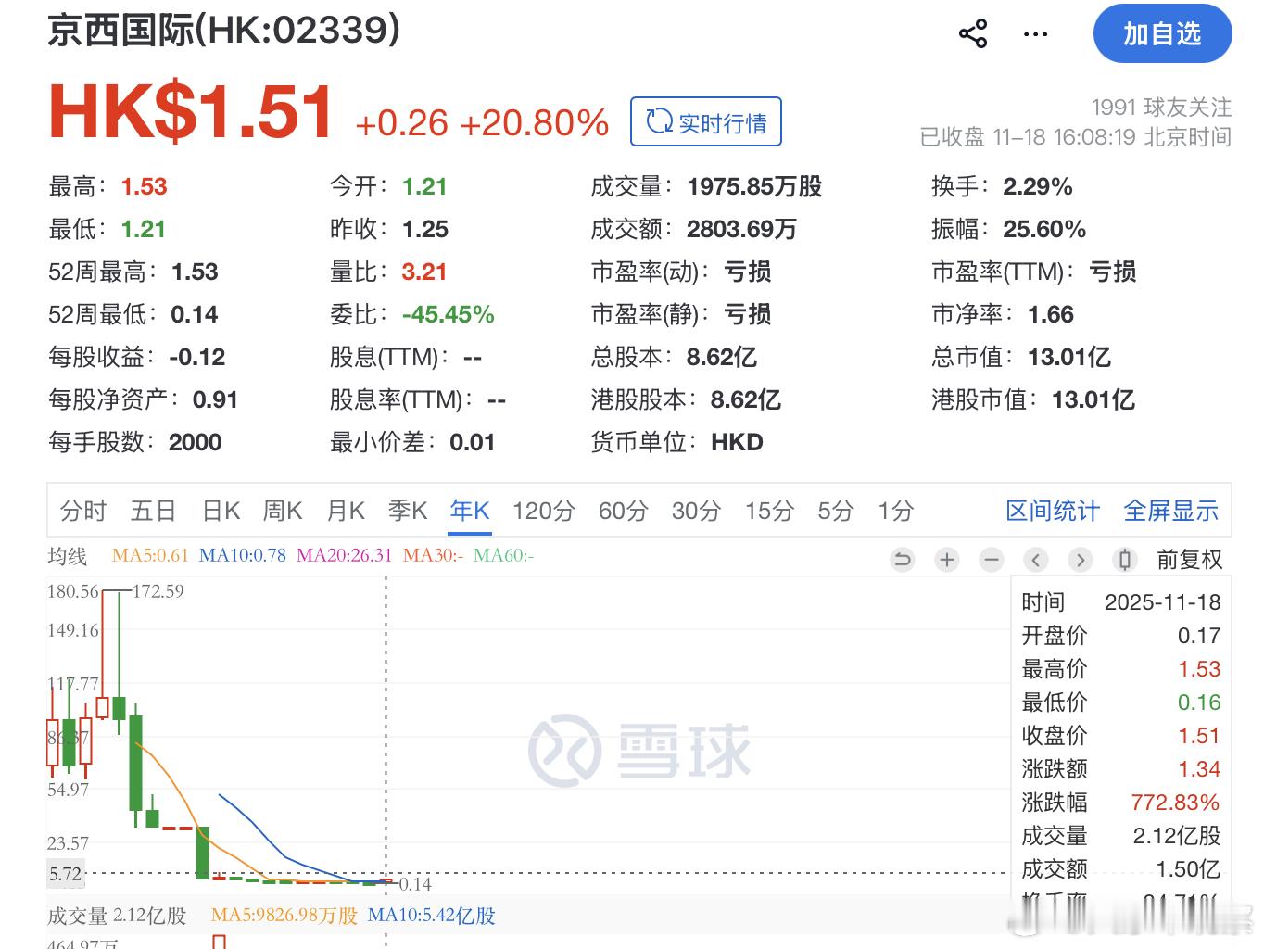Click the 每股收益 value -0.12

[197, 357]
